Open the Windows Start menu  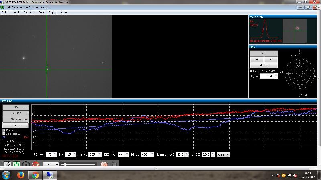(x=6, y=175)
